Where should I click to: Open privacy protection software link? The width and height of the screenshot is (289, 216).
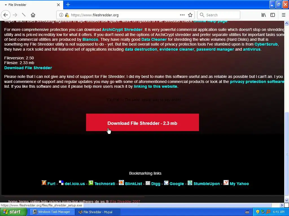pyautogui.click(x=257, y=82)
